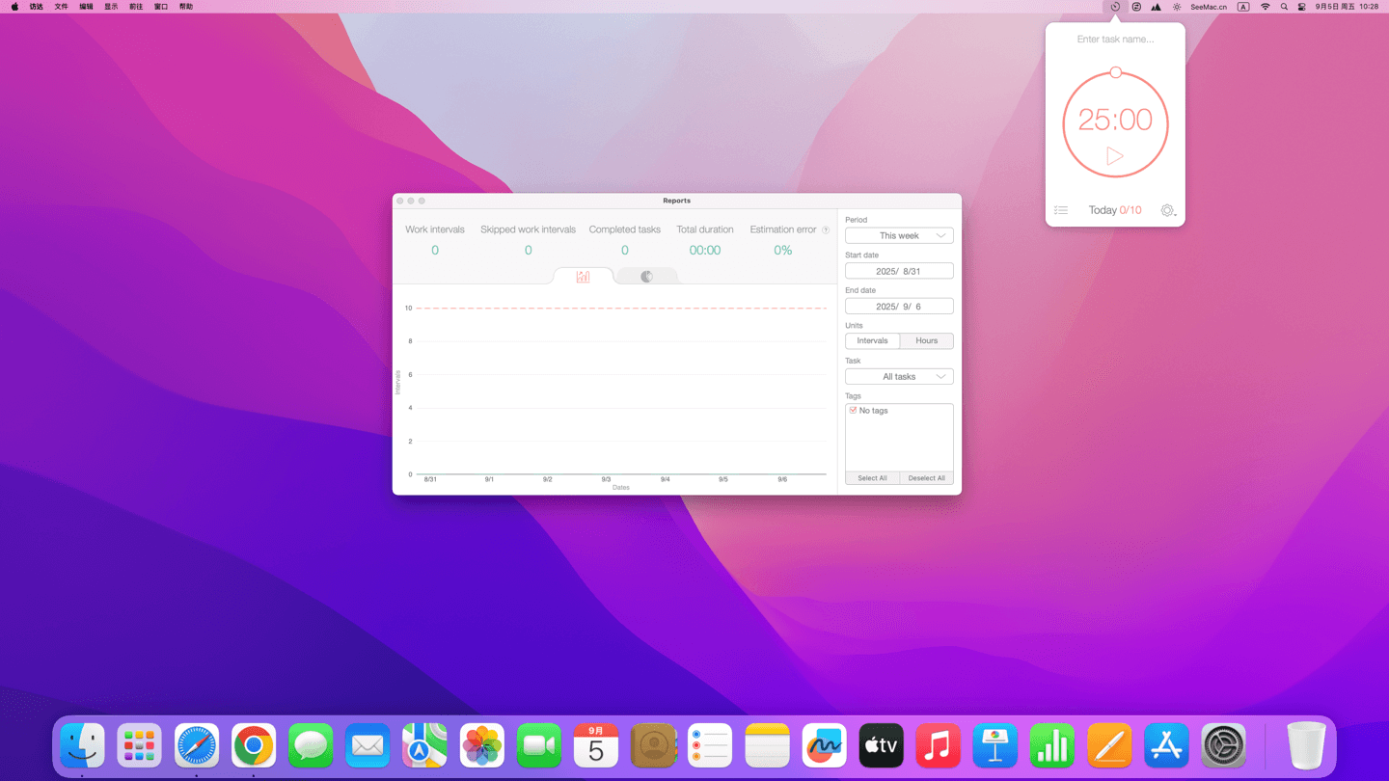Open the gear settings menu in the timer popup

coord(1167,210)
